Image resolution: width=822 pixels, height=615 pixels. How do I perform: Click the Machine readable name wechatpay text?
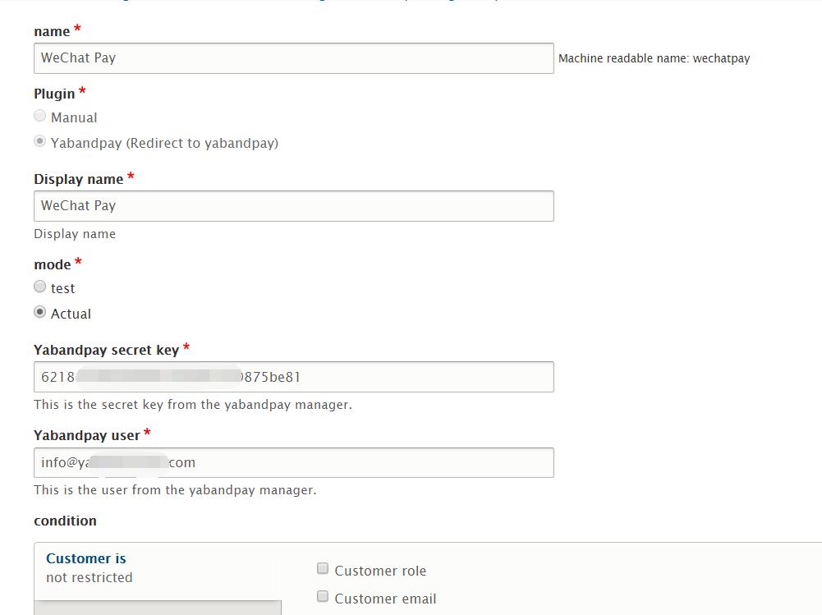pos(654,59)
